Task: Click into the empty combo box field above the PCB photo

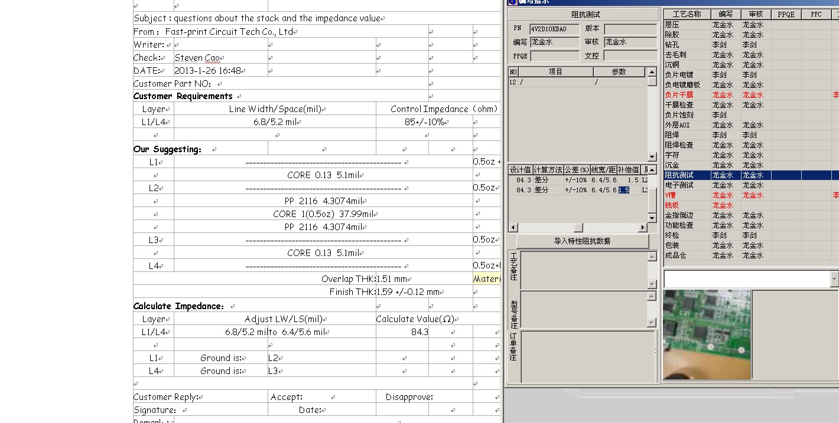Action: pos(747,279)
